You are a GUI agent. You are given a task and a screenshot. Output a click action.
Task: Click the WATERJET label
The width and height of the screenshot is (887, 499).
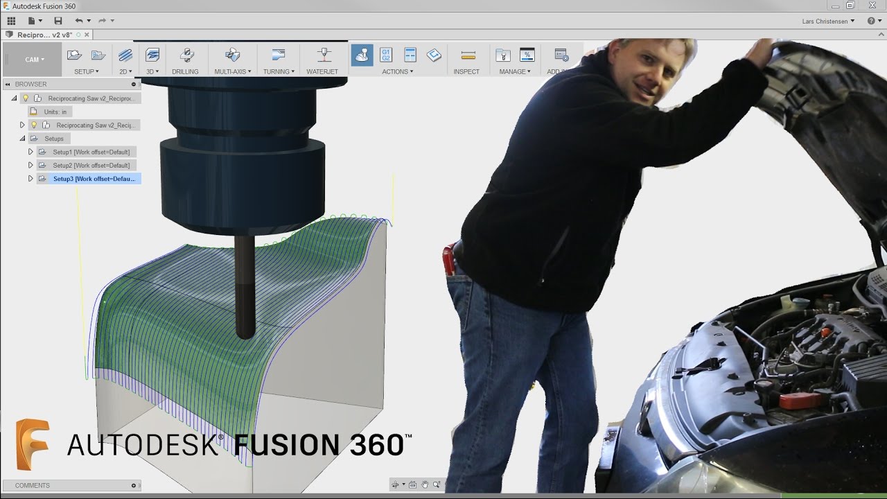click(322, 71)
